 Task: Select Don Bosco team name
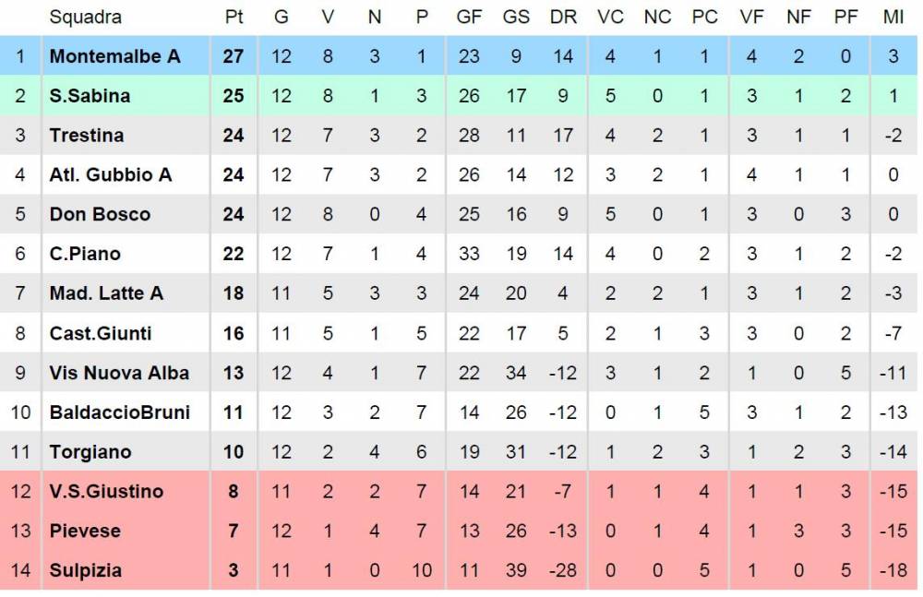click(x=100, y=214)
